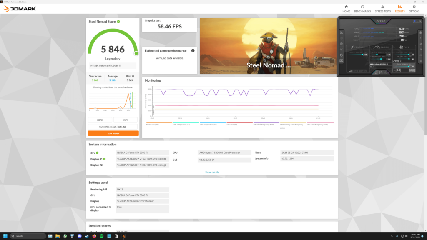Click Afterburner apply checkmark icon

[x=386, y=72]
